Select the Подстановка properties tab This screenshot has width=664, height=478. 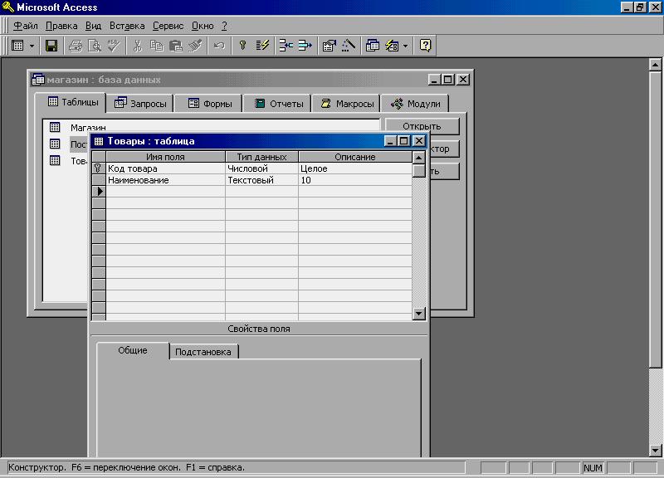[x=203, y=352]
